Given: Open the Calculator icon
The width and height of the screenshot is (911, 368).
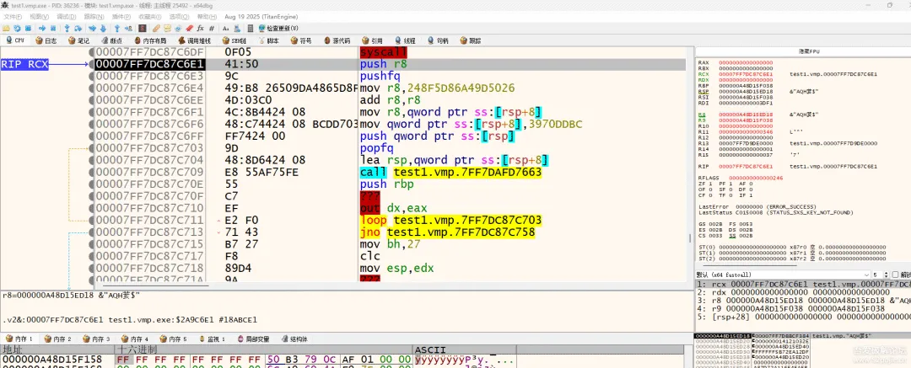Looking at the screenshot, I should point(250,29).
